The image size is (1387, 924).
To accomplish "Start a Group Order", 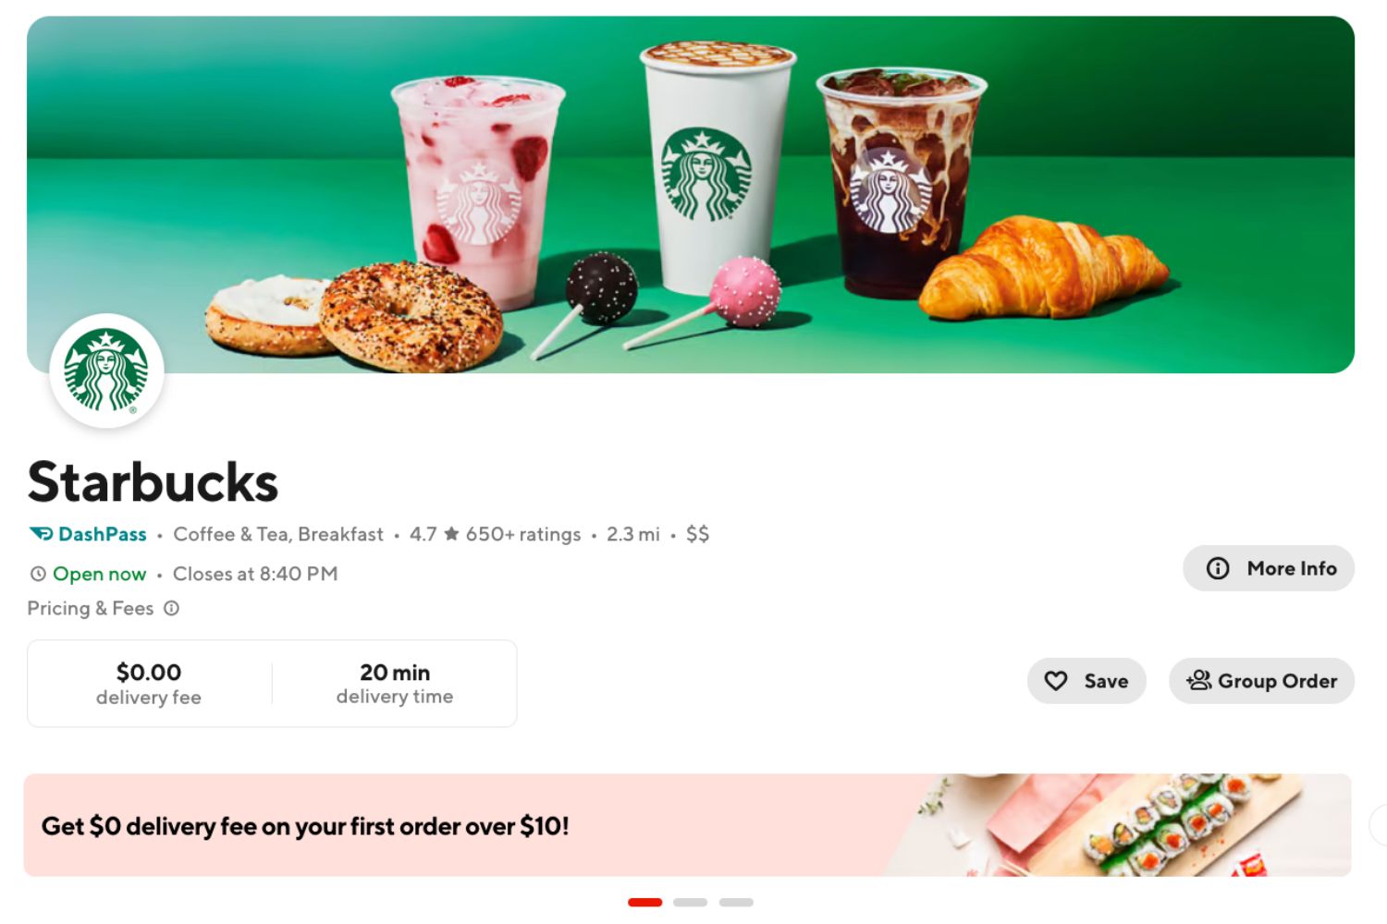I will 1261,681.
